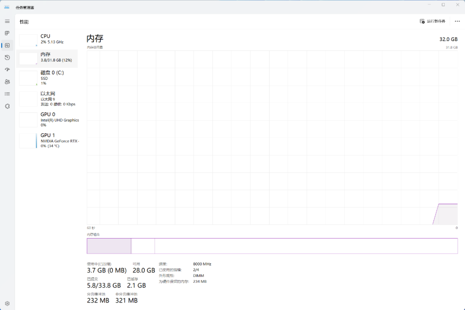The width and height of the screenshot is (465, 310).
Task: Maximize the Task Manager window
Action: [x=443, y=5]
